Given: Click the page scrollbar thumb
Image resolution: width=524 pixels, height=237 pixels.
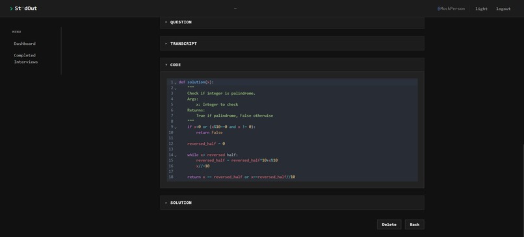Looking at the screenshot, I should 523,190.
